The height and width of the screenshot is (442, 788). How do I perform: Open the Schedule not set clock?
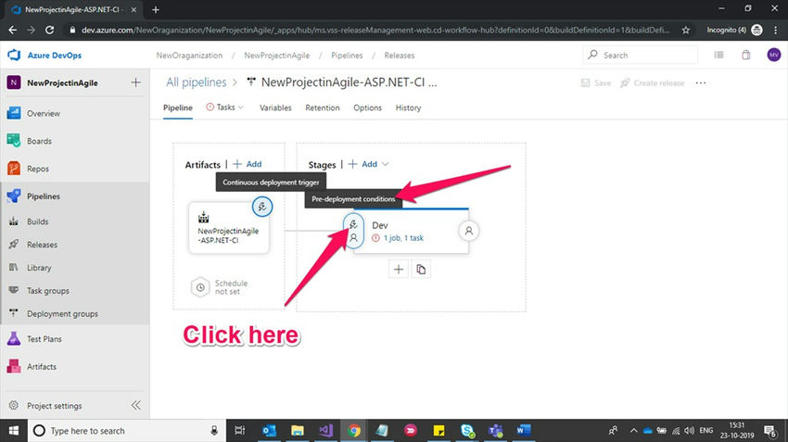[x=200, y=287]
